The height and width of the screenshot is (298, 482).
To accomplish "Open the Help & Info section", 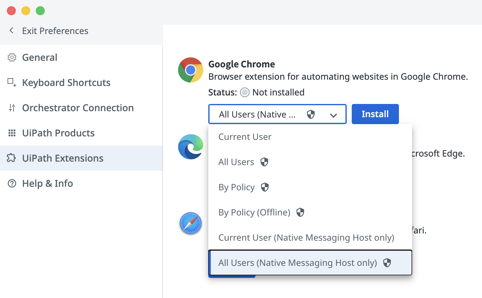I will pyautogui.click(x=81, y=183).
